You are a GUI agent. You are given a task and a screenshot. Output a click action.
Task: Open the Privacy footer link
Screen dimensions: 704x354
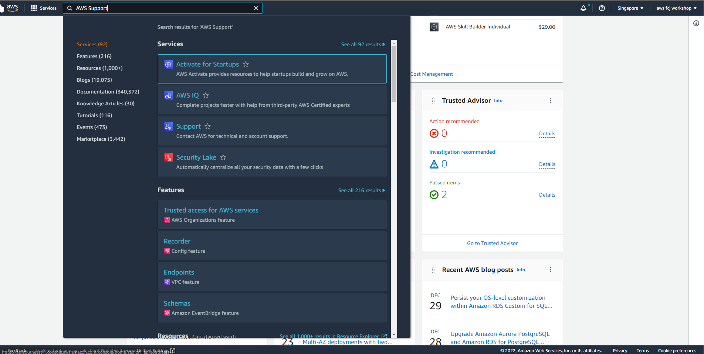coord(620,351)
